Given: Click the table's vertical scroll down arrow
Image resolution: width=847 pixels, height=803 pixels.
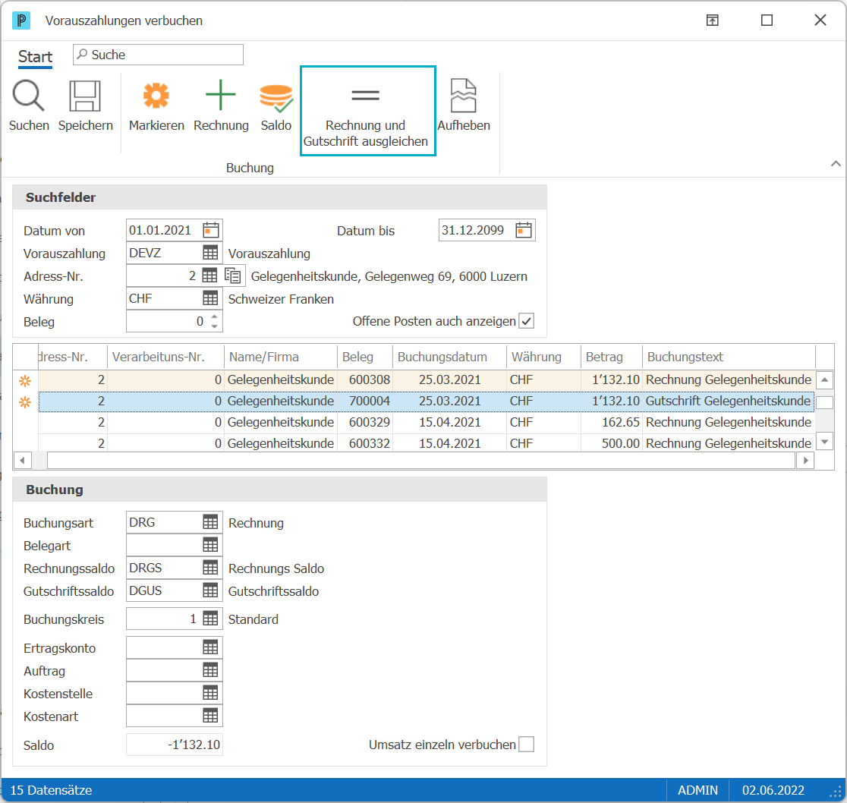Looking at the screenshot, I should click(824, 442).
